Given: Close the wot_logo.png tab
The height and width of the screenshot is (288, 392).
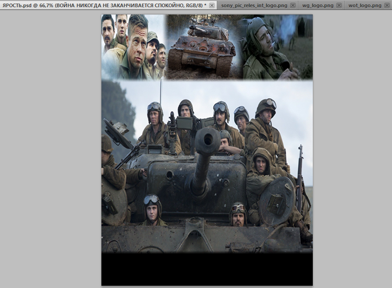Looking at the screenshot, I should click(x=387, y=5).
